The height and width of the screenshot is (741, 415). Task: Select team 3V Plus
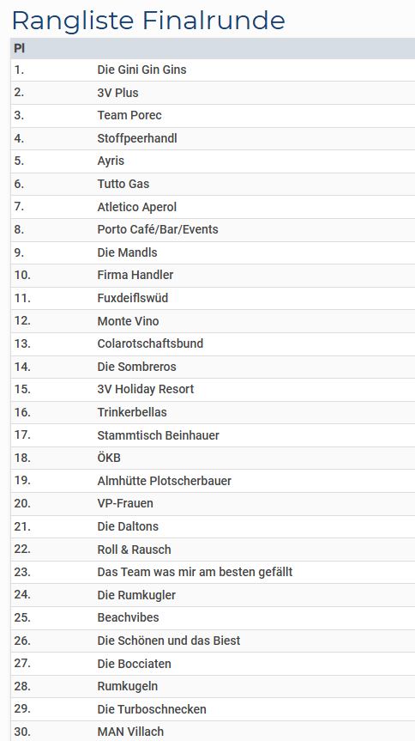tap(117, 93)
